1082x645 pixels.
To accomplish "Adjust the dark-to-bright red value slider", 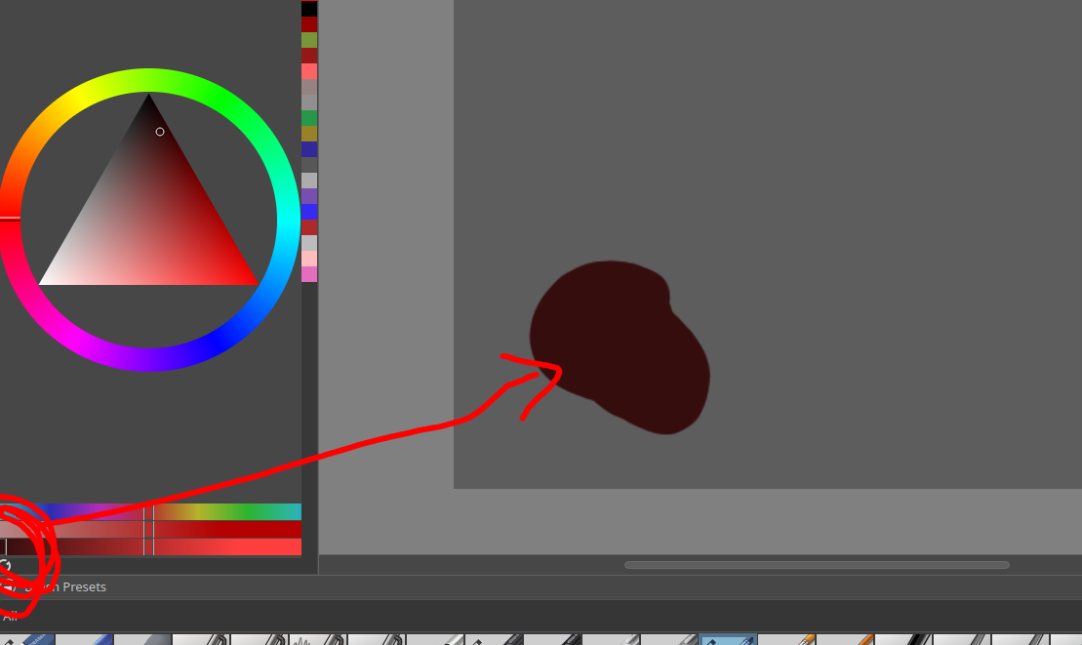I will (150, 546).
